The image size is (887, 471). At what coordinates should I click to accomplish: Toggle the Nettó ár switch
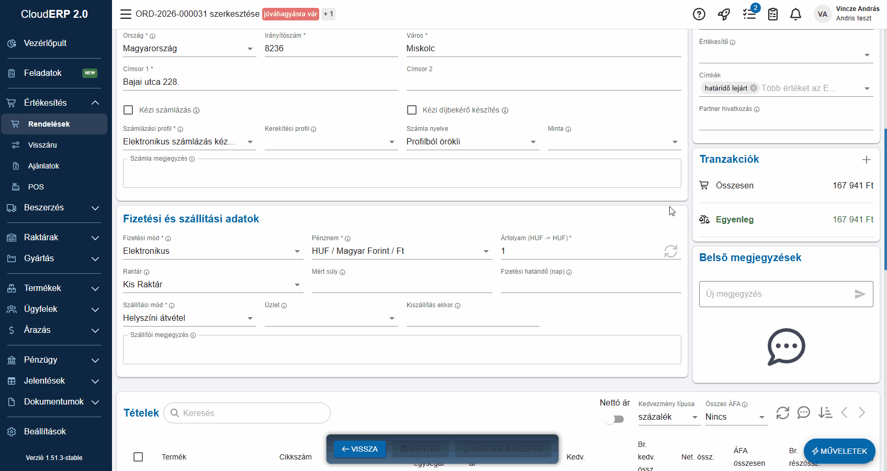click(x=614, y=419)
